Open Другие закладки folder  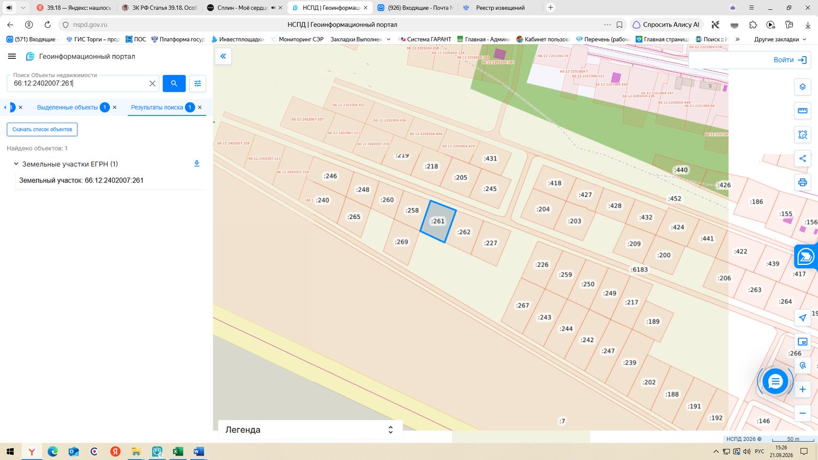click(780, 39)
